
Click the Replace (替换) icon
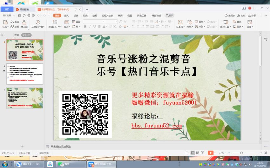[x=234, y=26]
